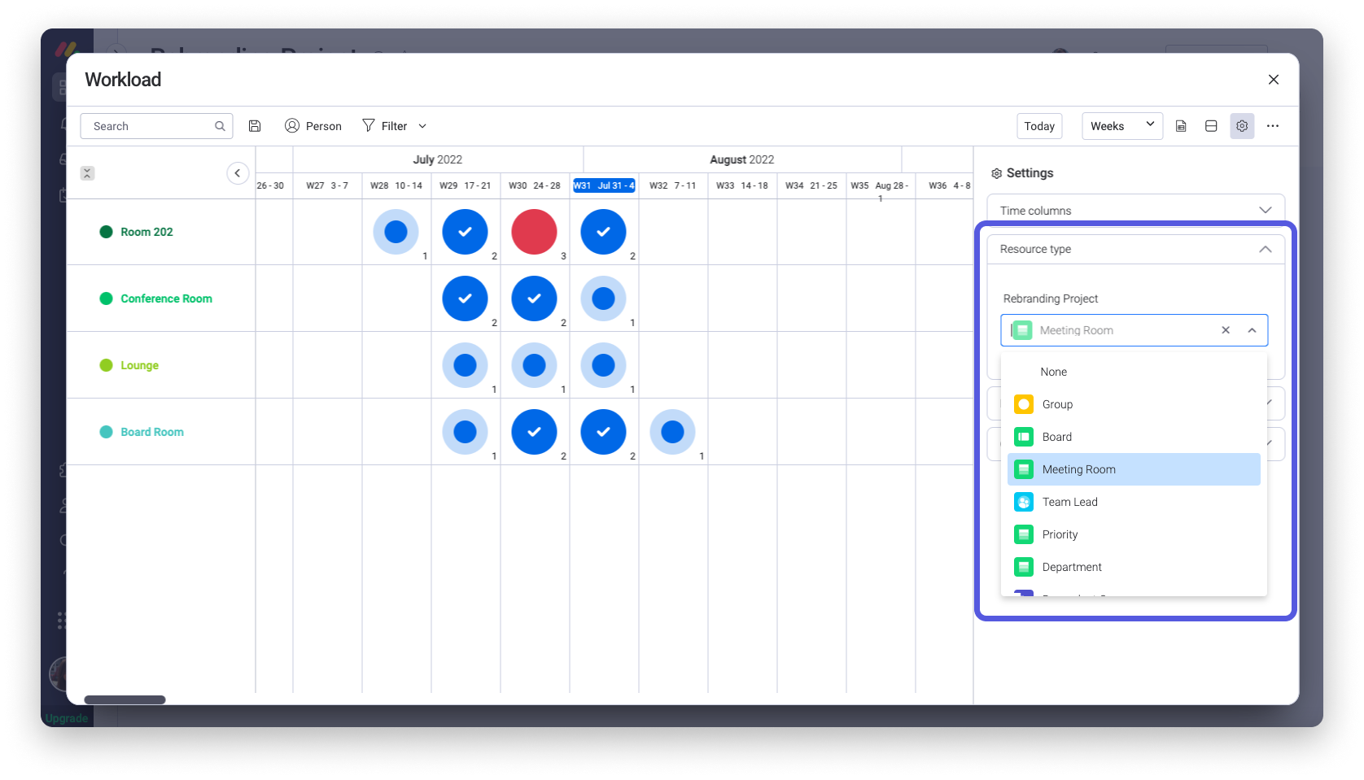Click the Board Room resource label

tap(152, 432)
